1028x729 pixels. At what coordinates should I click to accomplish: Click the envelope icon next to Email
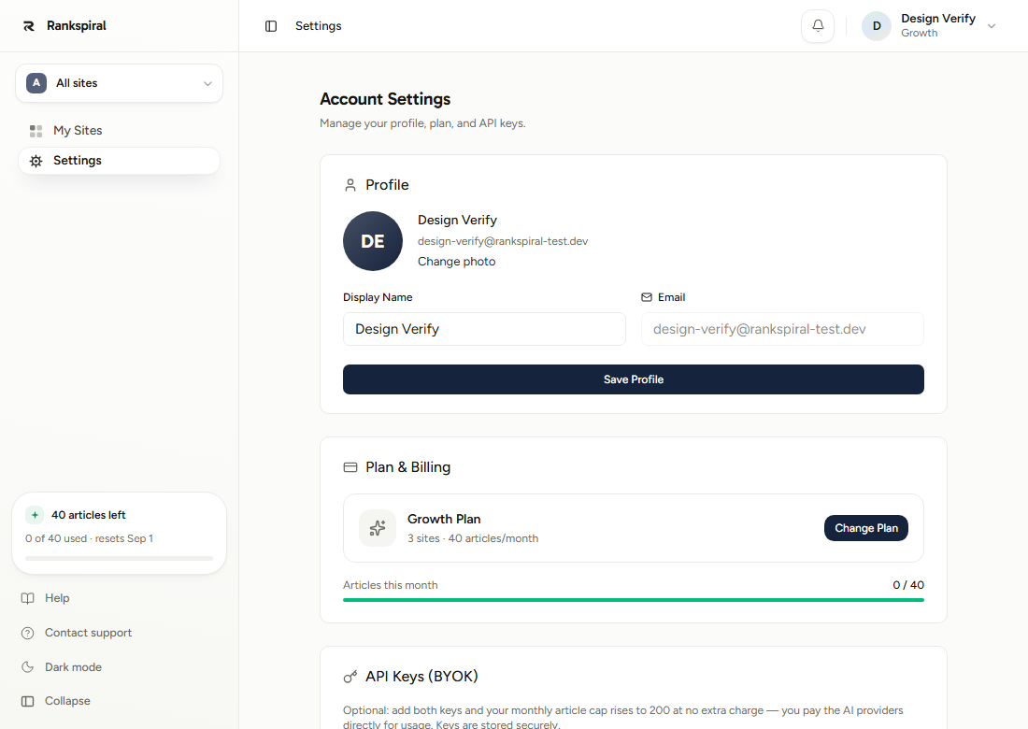(647, 297)
